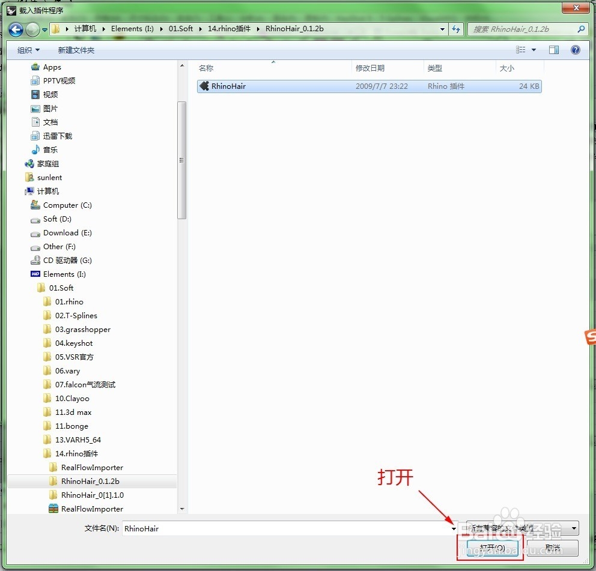Select Other (F:) drive
Viewport: 596px width, 571px height.
[59, 247]
